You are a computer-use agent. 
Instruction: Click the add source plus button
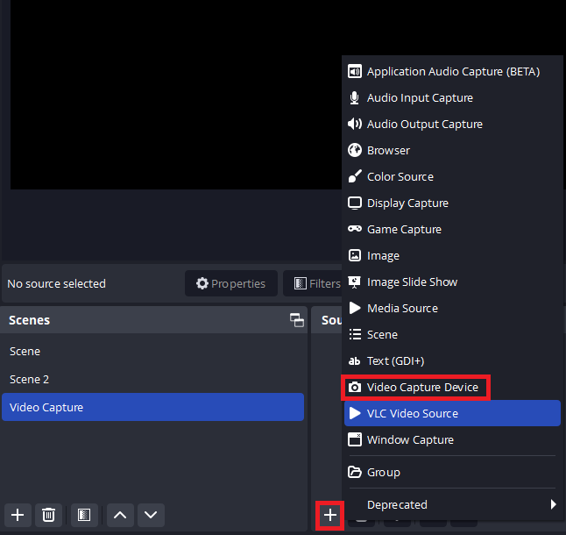(329, 515)
